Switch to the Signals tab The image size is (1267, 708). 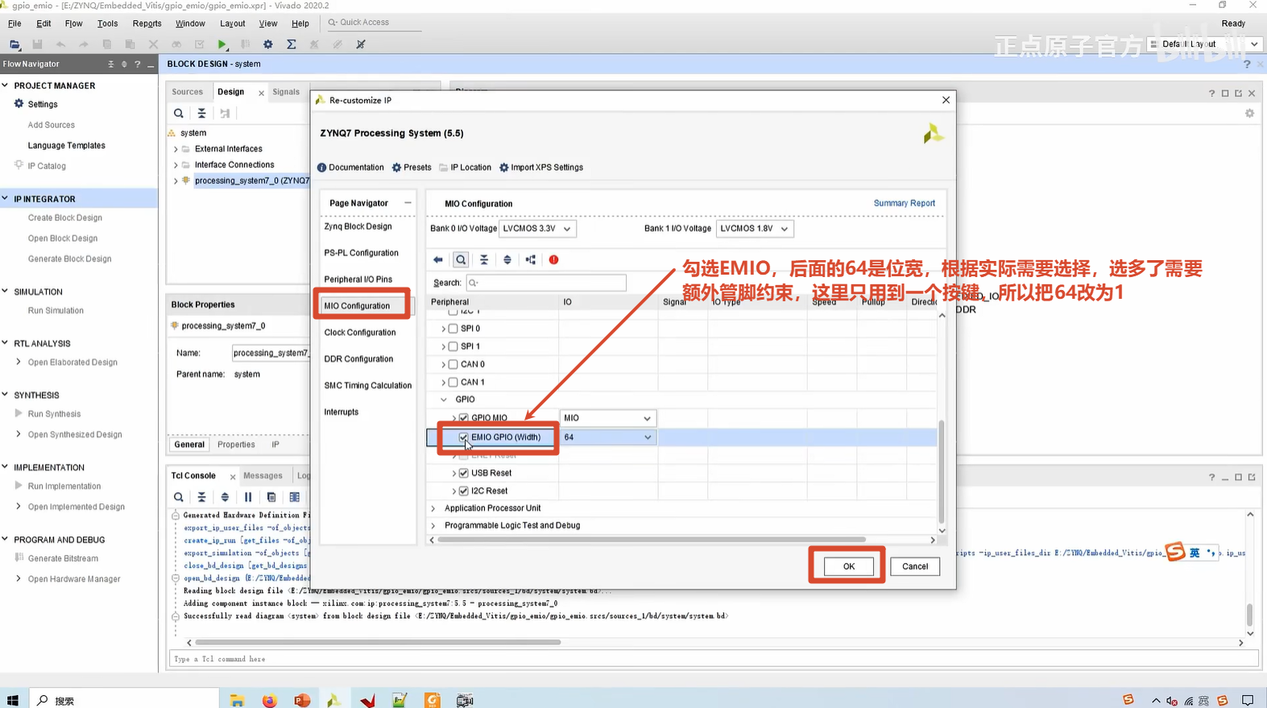click(286, 92)
